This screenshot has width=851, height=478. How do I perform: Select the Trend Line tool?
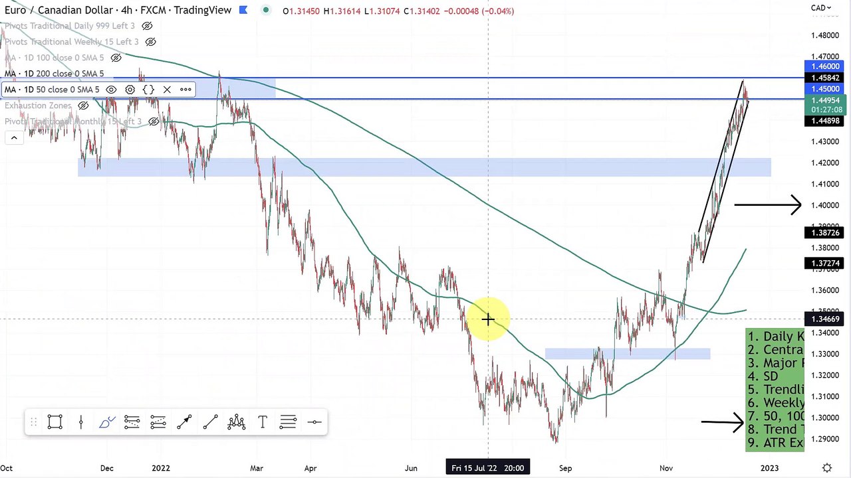click(x=210, y=422)
